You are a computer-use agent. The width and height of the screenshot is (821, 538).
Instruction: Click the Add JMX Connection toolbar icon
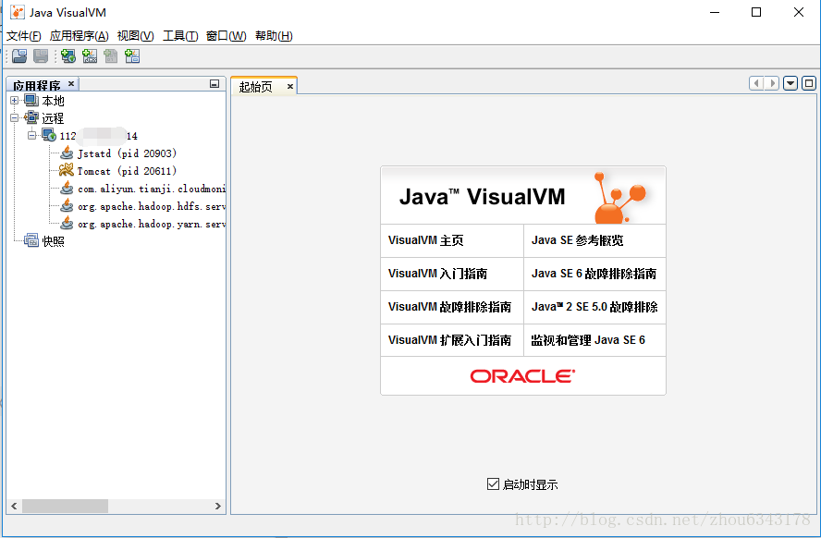[90, 56]
